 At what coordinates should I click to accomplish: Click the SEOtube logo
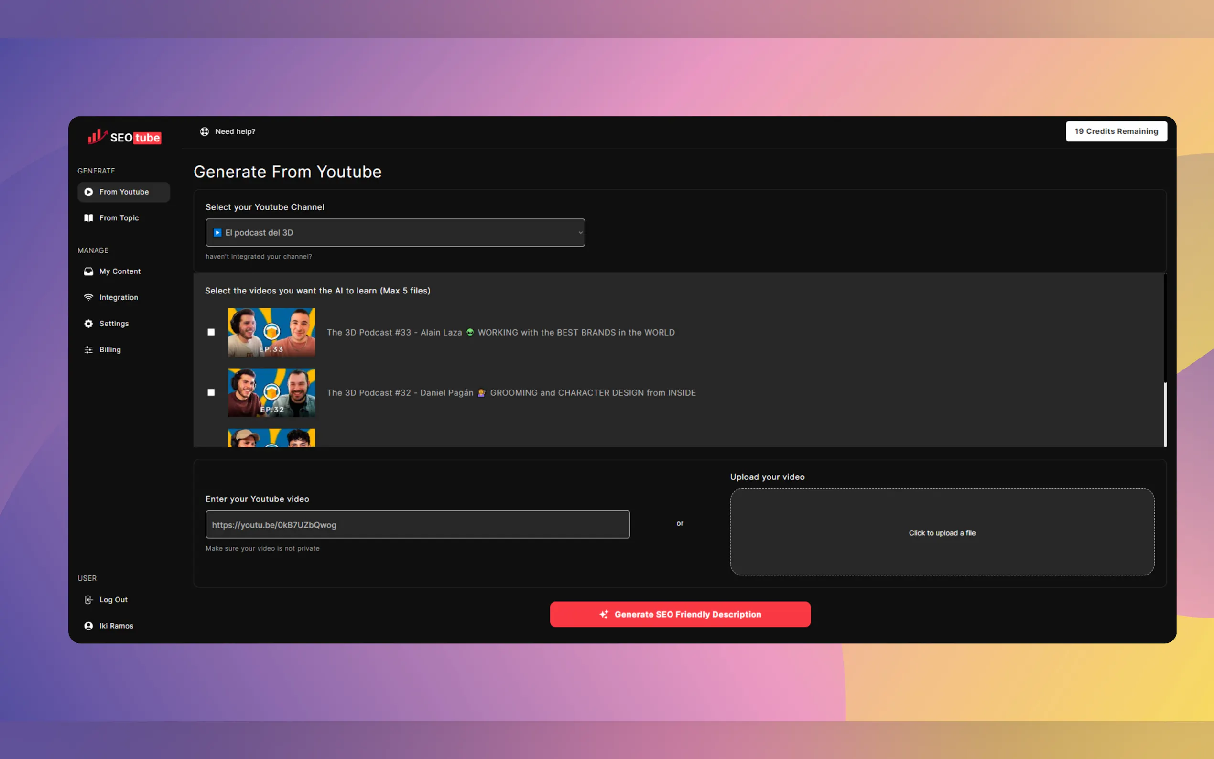124,137
